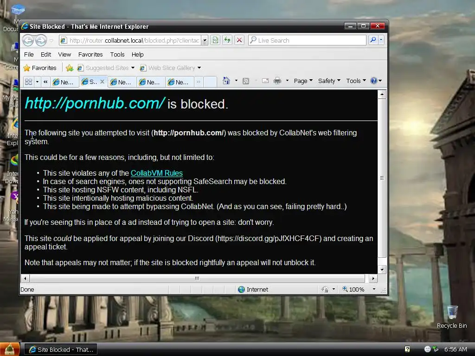Open the Tab List dropdown arrow

tap(37, 82)
